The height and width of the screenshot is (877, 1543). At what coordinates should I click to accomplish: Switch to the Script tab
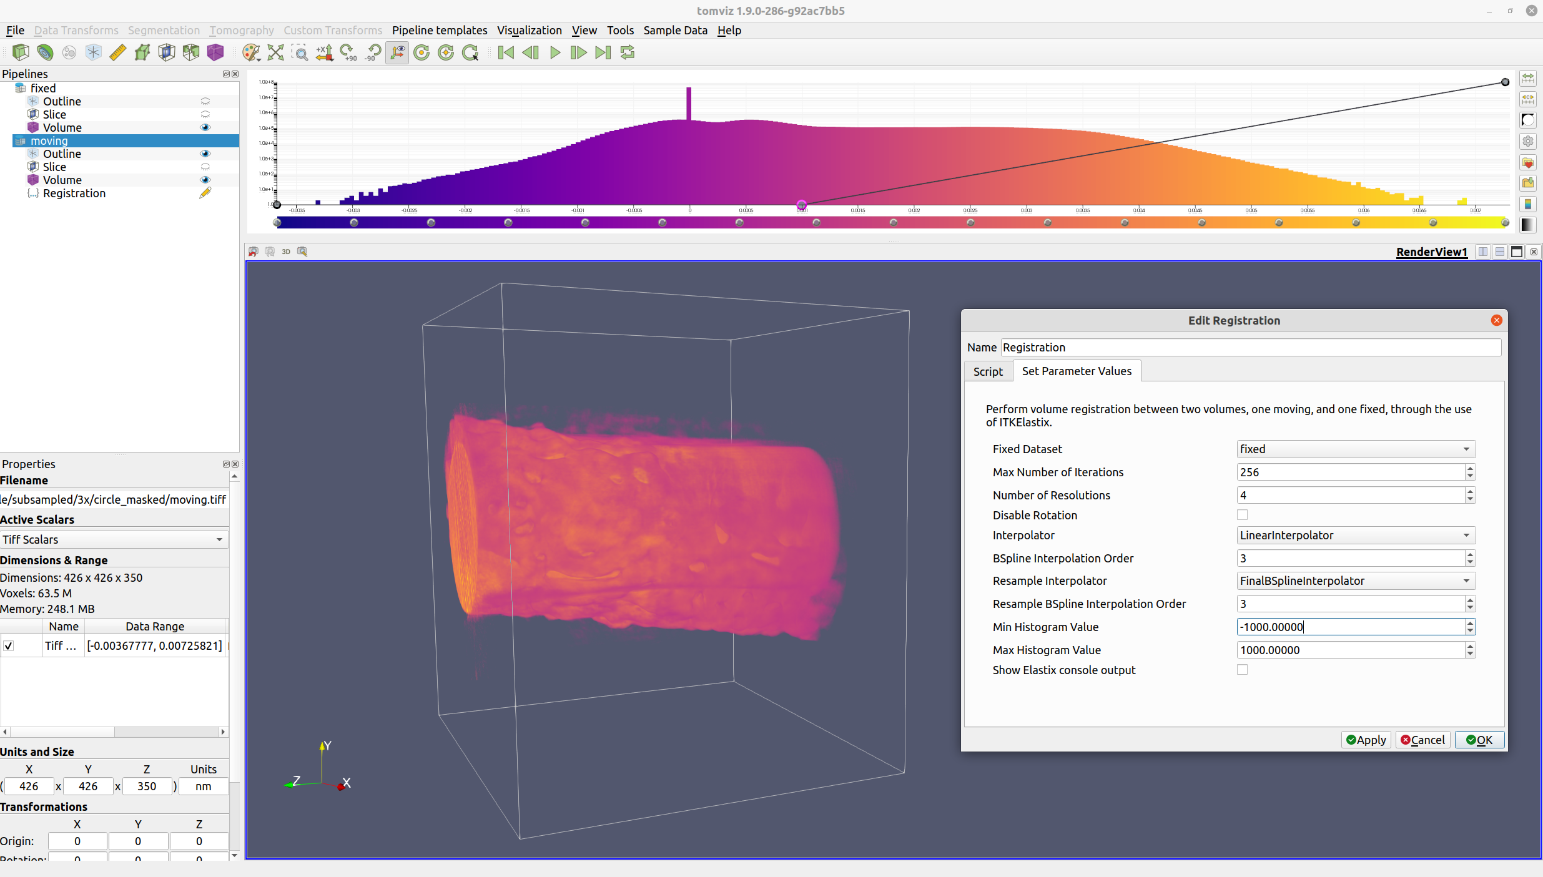988,371
